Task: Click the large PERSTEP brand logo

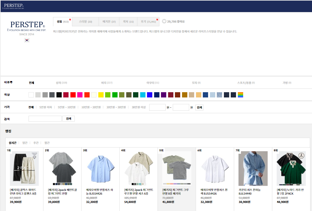Action: [27, 26]
